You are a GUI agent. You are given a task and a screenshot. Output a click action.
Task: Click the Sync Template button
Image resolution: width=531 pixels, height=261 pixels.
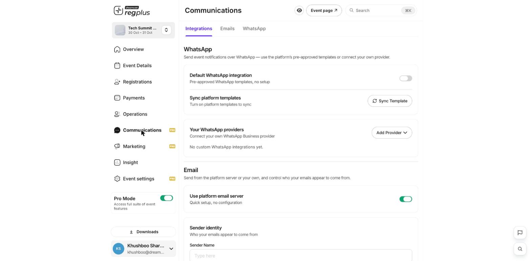click(390, 101)
